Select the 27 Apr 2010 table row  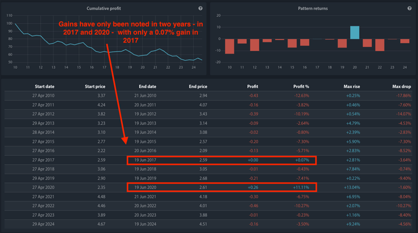[208, 95]
